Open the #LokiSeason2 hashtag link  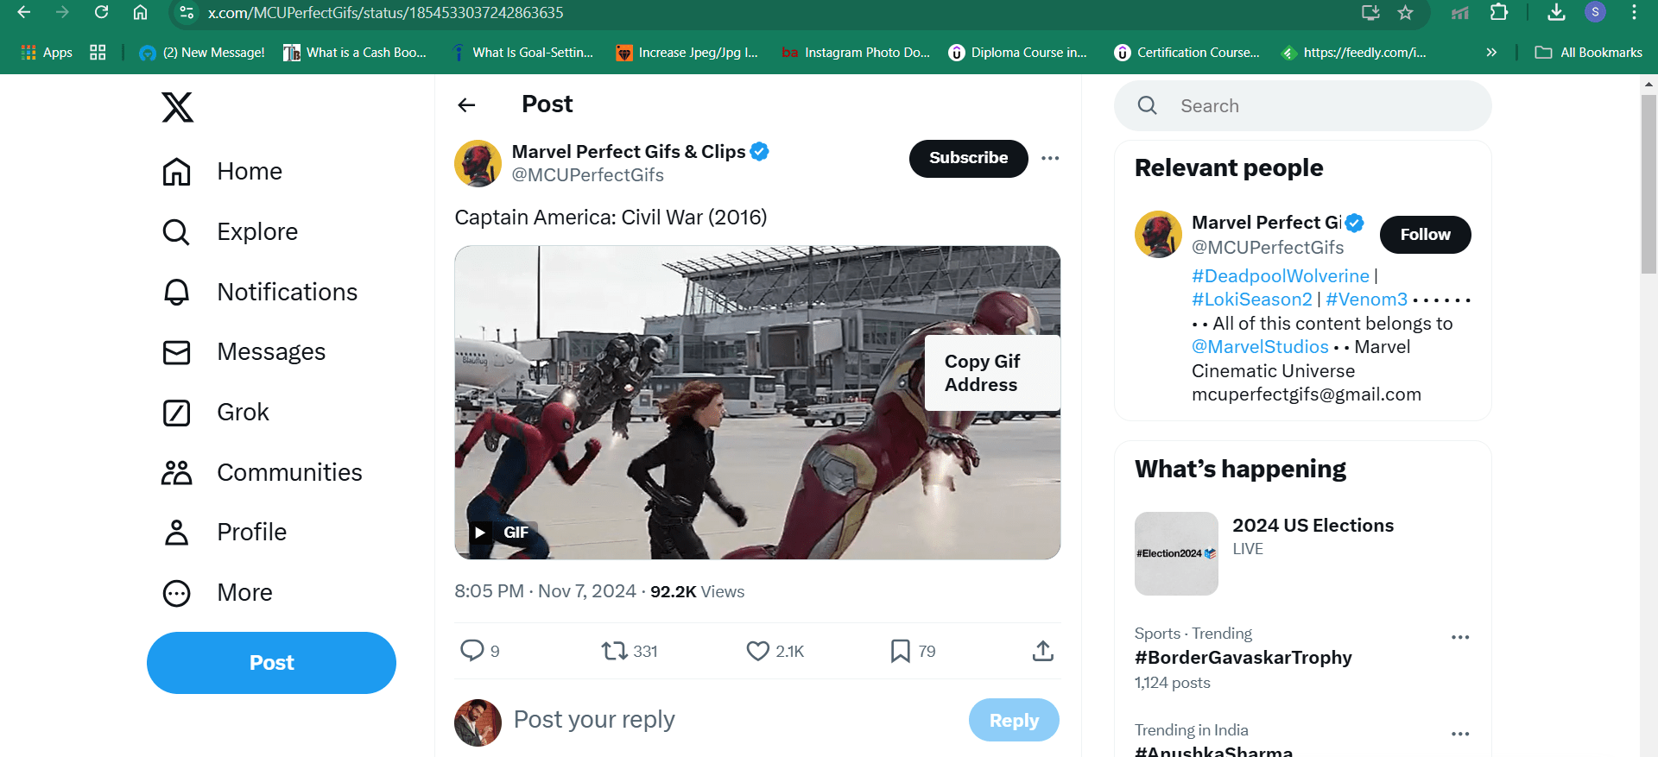(x=1251, y=300)
